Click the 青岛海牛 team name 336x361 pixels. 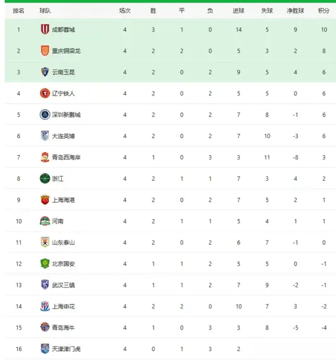coord(63,328)
